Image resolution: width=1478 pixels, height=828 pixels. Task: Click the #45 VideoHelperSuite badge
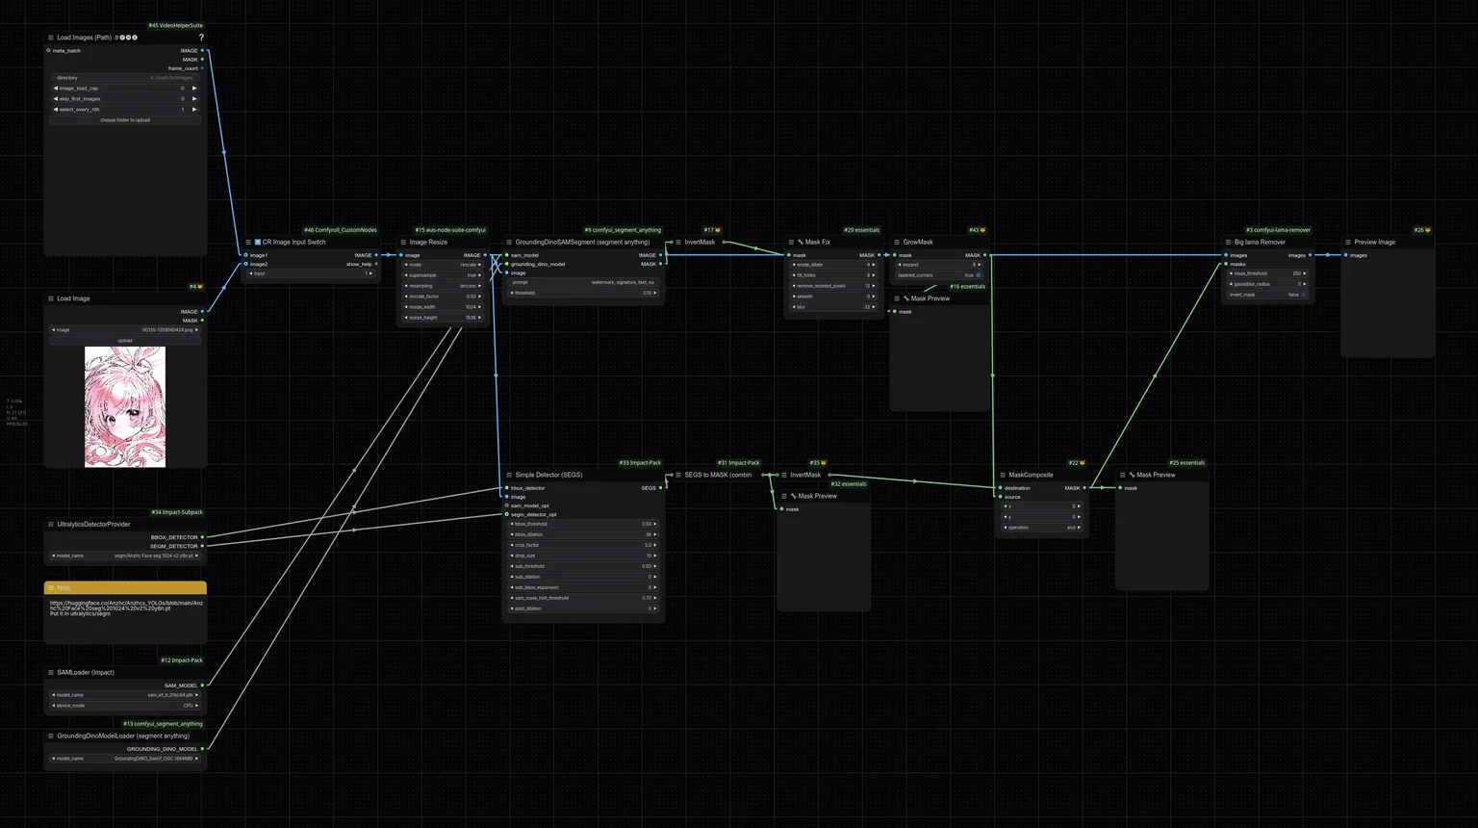175,26
